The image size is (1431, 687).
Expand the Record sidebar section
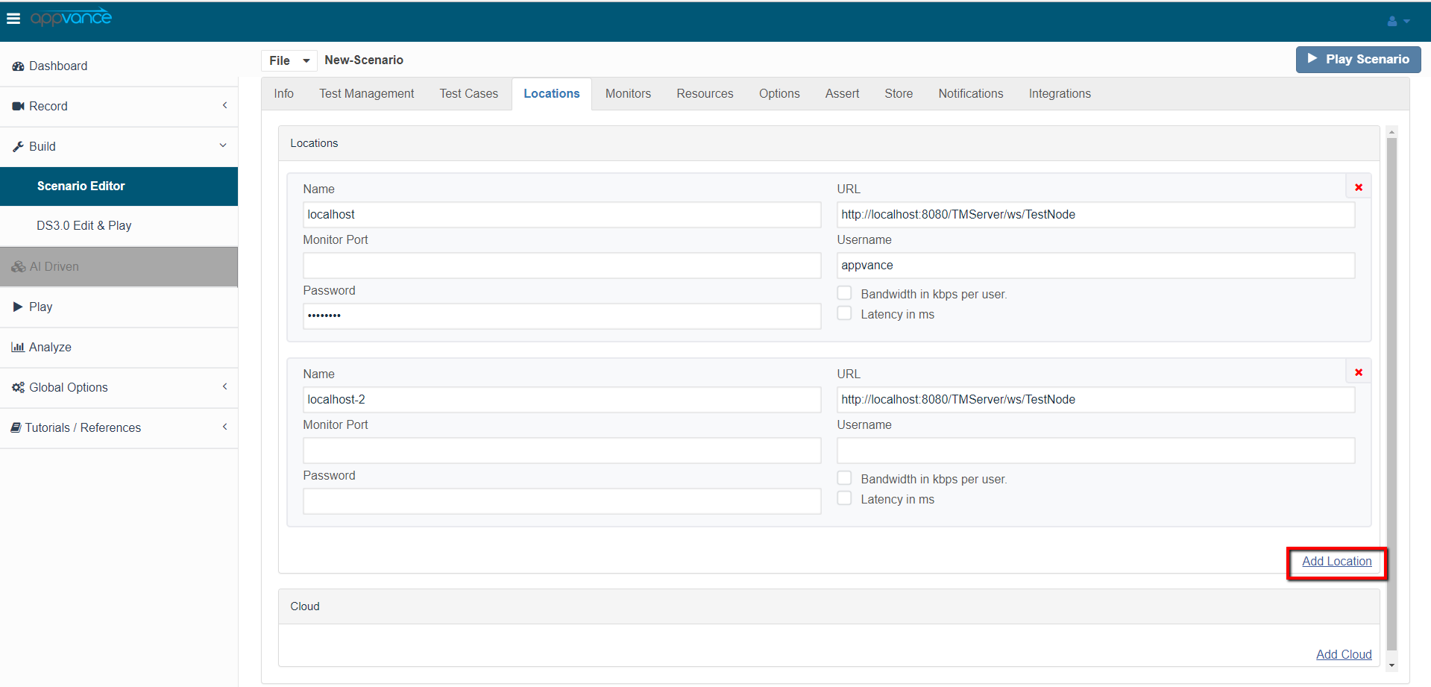(x=119, y=107)
